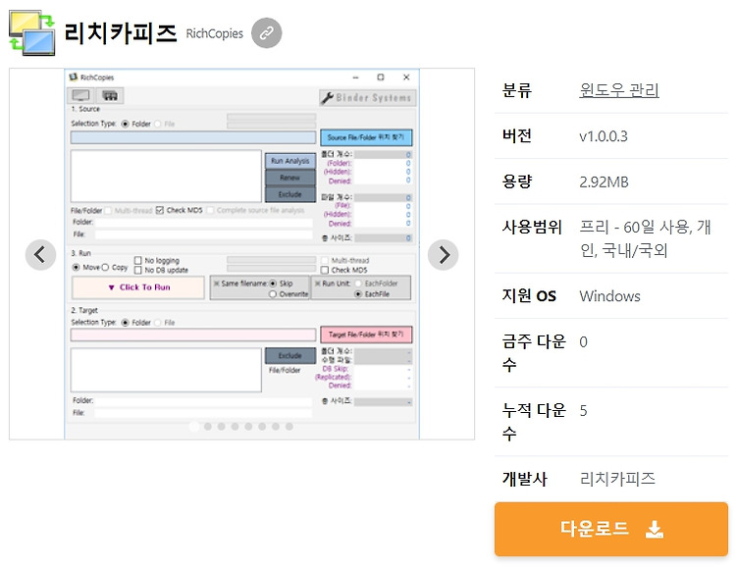
Task: Jump to the last carousel dot indicator
Action: point(289,427)
